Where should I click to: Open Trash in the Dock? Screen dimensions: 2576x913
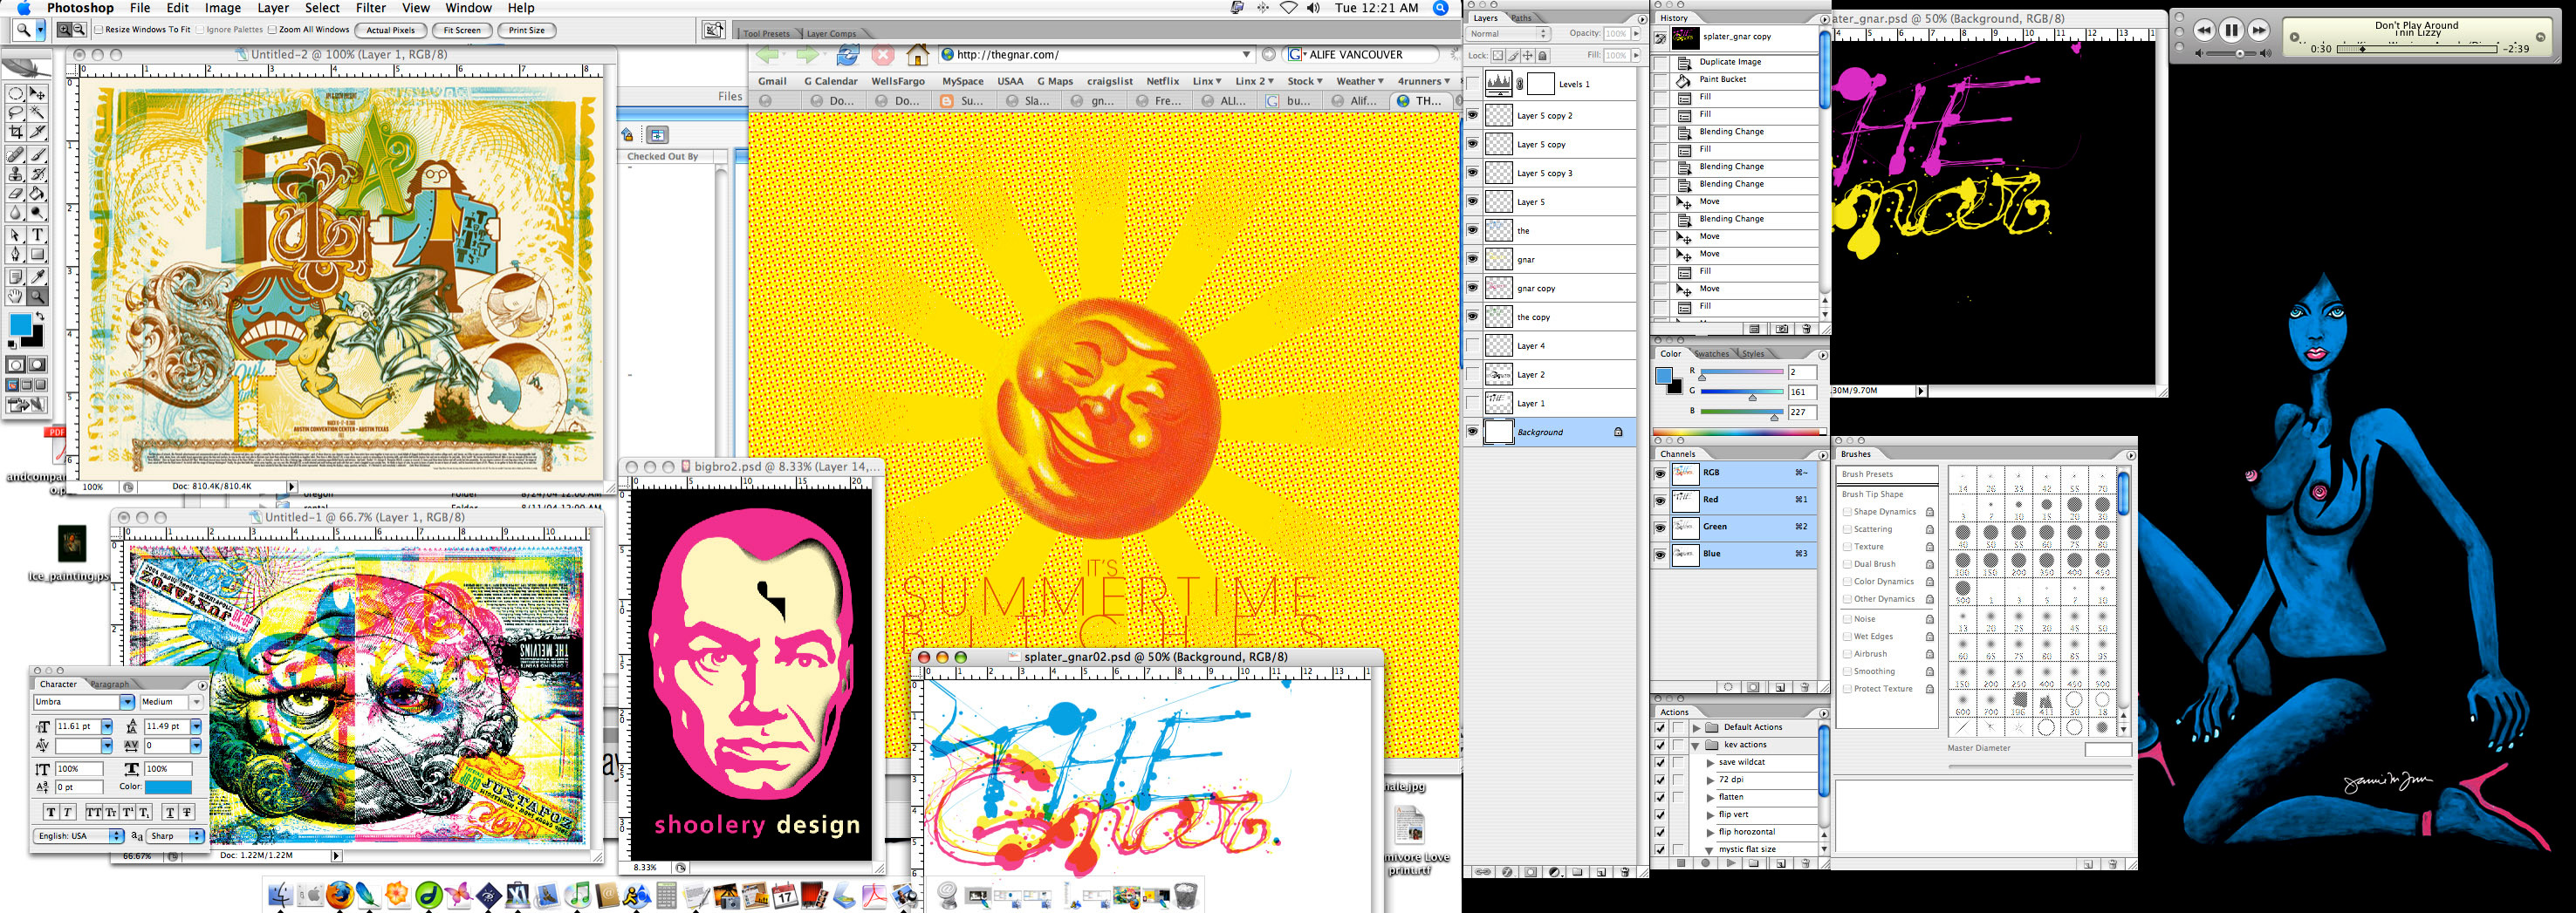1185,894
